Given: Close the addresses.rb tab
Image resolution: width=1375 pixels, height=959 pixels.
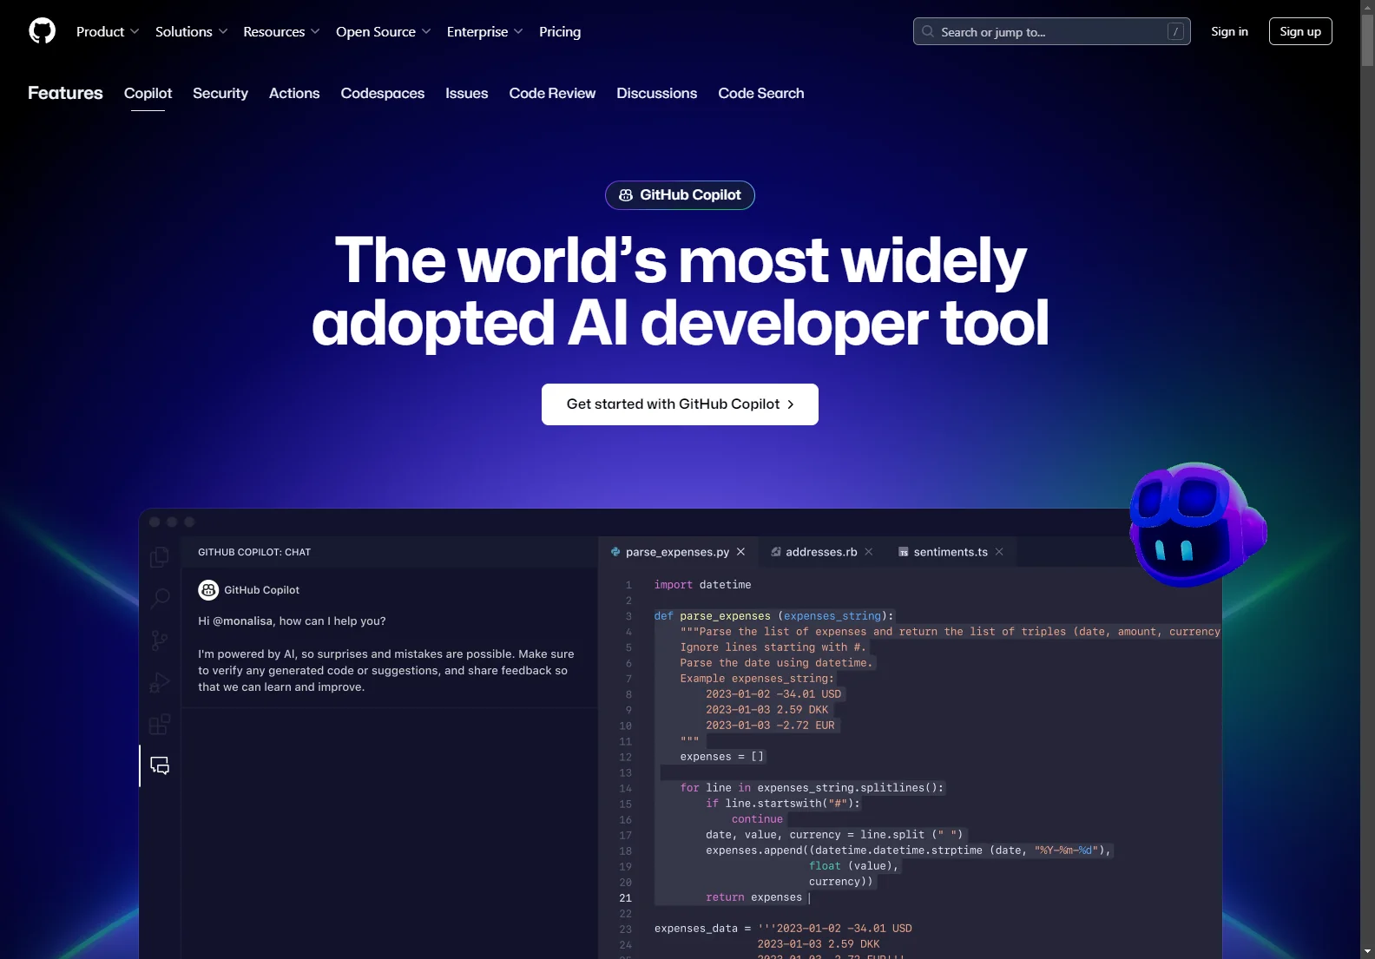Looking at the screenshot, I should pyautogui.click(x=868, y=552).
